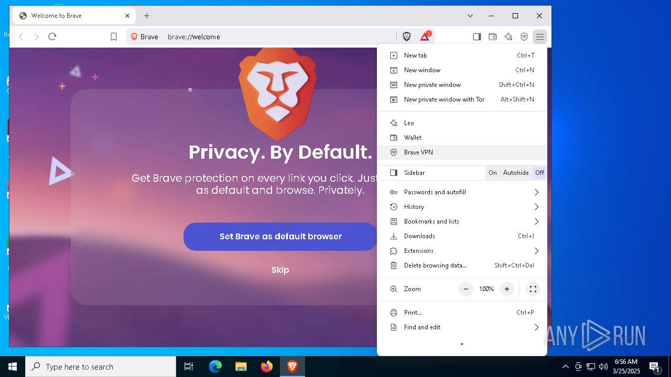The width and height of the screenshot is (671, 377).
Task: Set sidebar to Off
Action: click(x=539, y=173)
